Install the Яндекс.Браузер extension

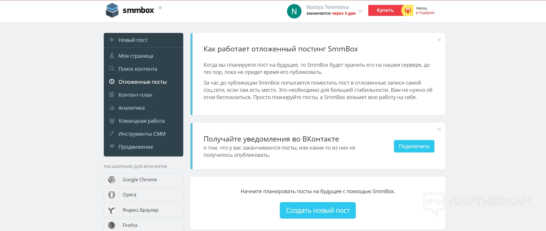(x=143, y=210)
